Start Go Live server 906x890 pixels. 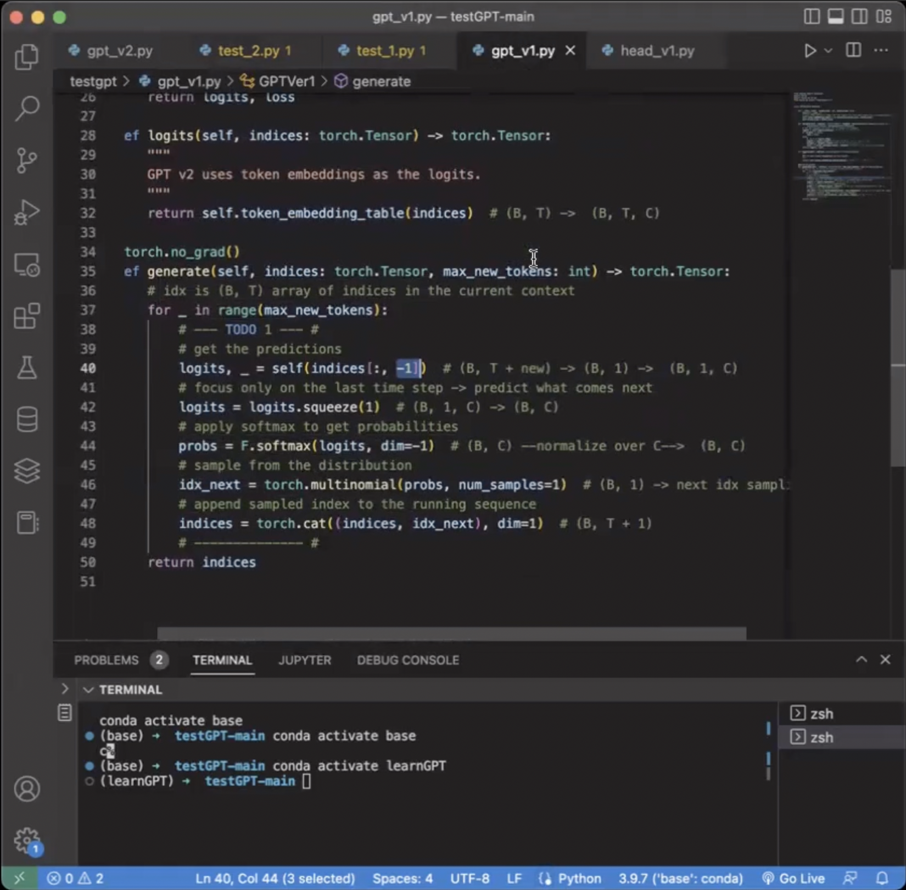793,878
